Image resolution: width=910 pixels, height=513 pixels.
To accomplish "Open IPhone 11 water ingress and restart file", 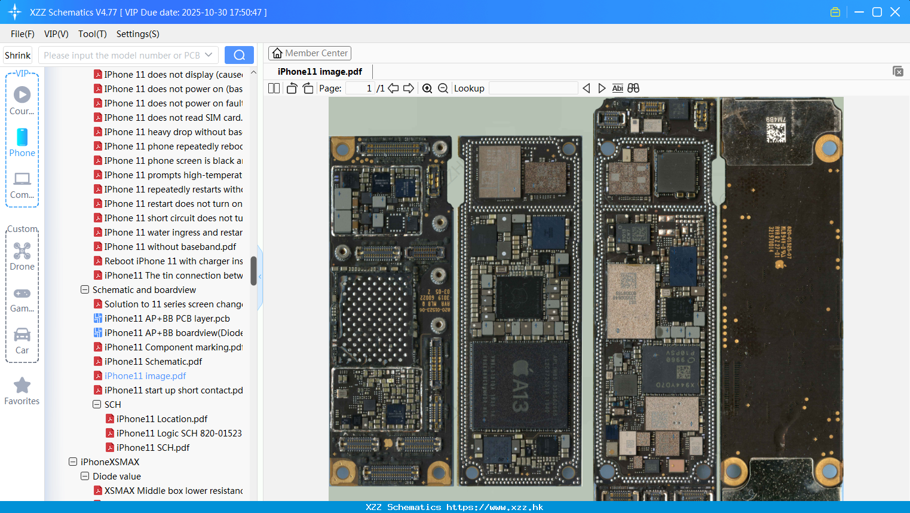I will (173, 232).
